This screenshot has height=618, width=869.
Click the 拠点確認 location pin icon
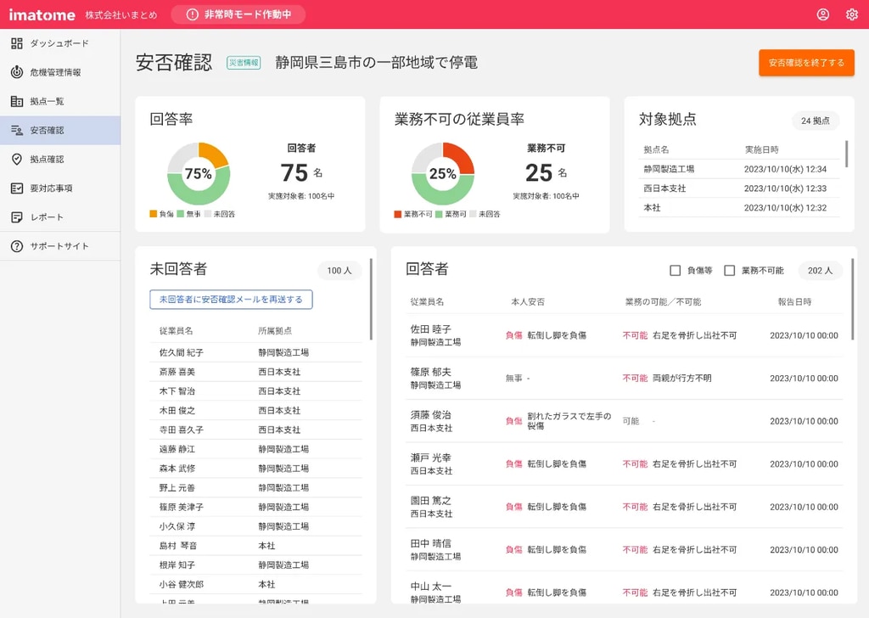point(17,159)
